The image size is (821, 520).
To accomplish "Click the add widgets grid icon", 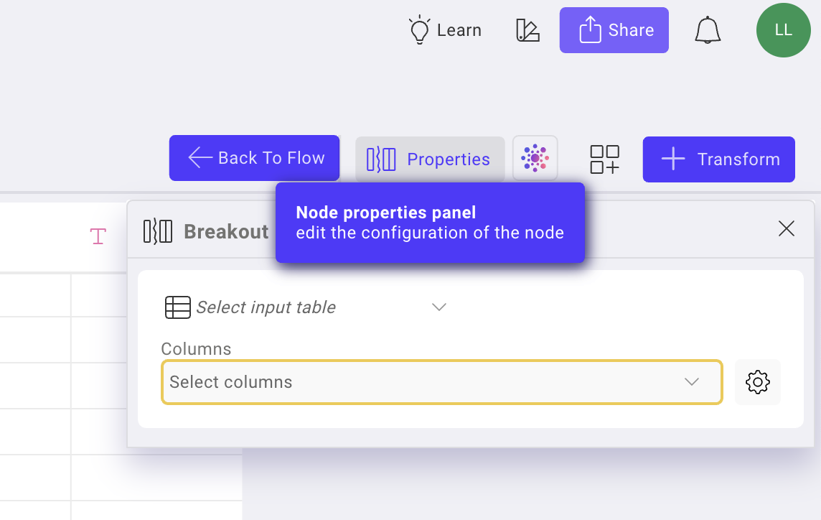I will point(605,159).
